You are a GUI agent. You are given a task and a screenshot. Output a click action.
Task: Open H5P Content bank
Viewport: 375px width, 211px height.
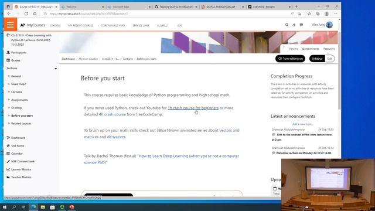(x=23, y=162)
